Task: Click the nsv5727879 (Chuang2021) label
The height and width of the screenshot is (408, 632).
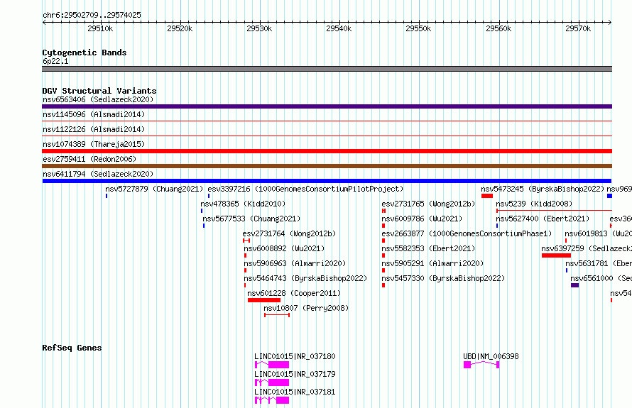Action: click(154, 189)
